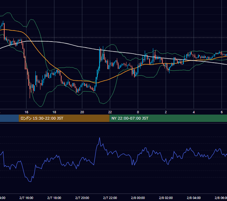This screenshot has height=201, width=227.
Task: Click the 20 hour label on price chart
Action: pos(82,112)
